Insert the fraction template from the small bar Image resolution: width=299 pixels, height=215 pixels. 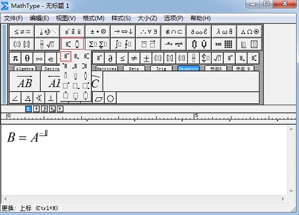194,59
